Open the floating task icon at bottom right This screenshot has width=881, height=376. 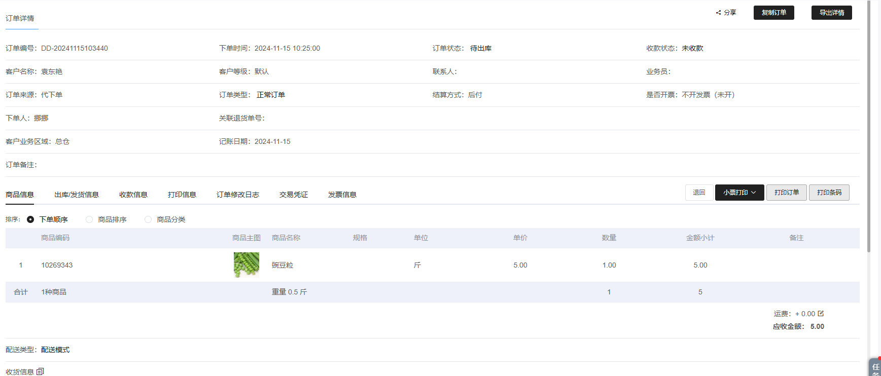[875, 367]
